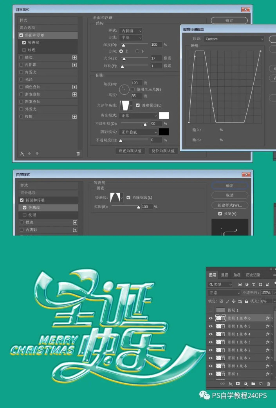The width and height of the screenshot is (276, 408).
Task: Click the pixel layer filter icon
Action: (240, 284)
